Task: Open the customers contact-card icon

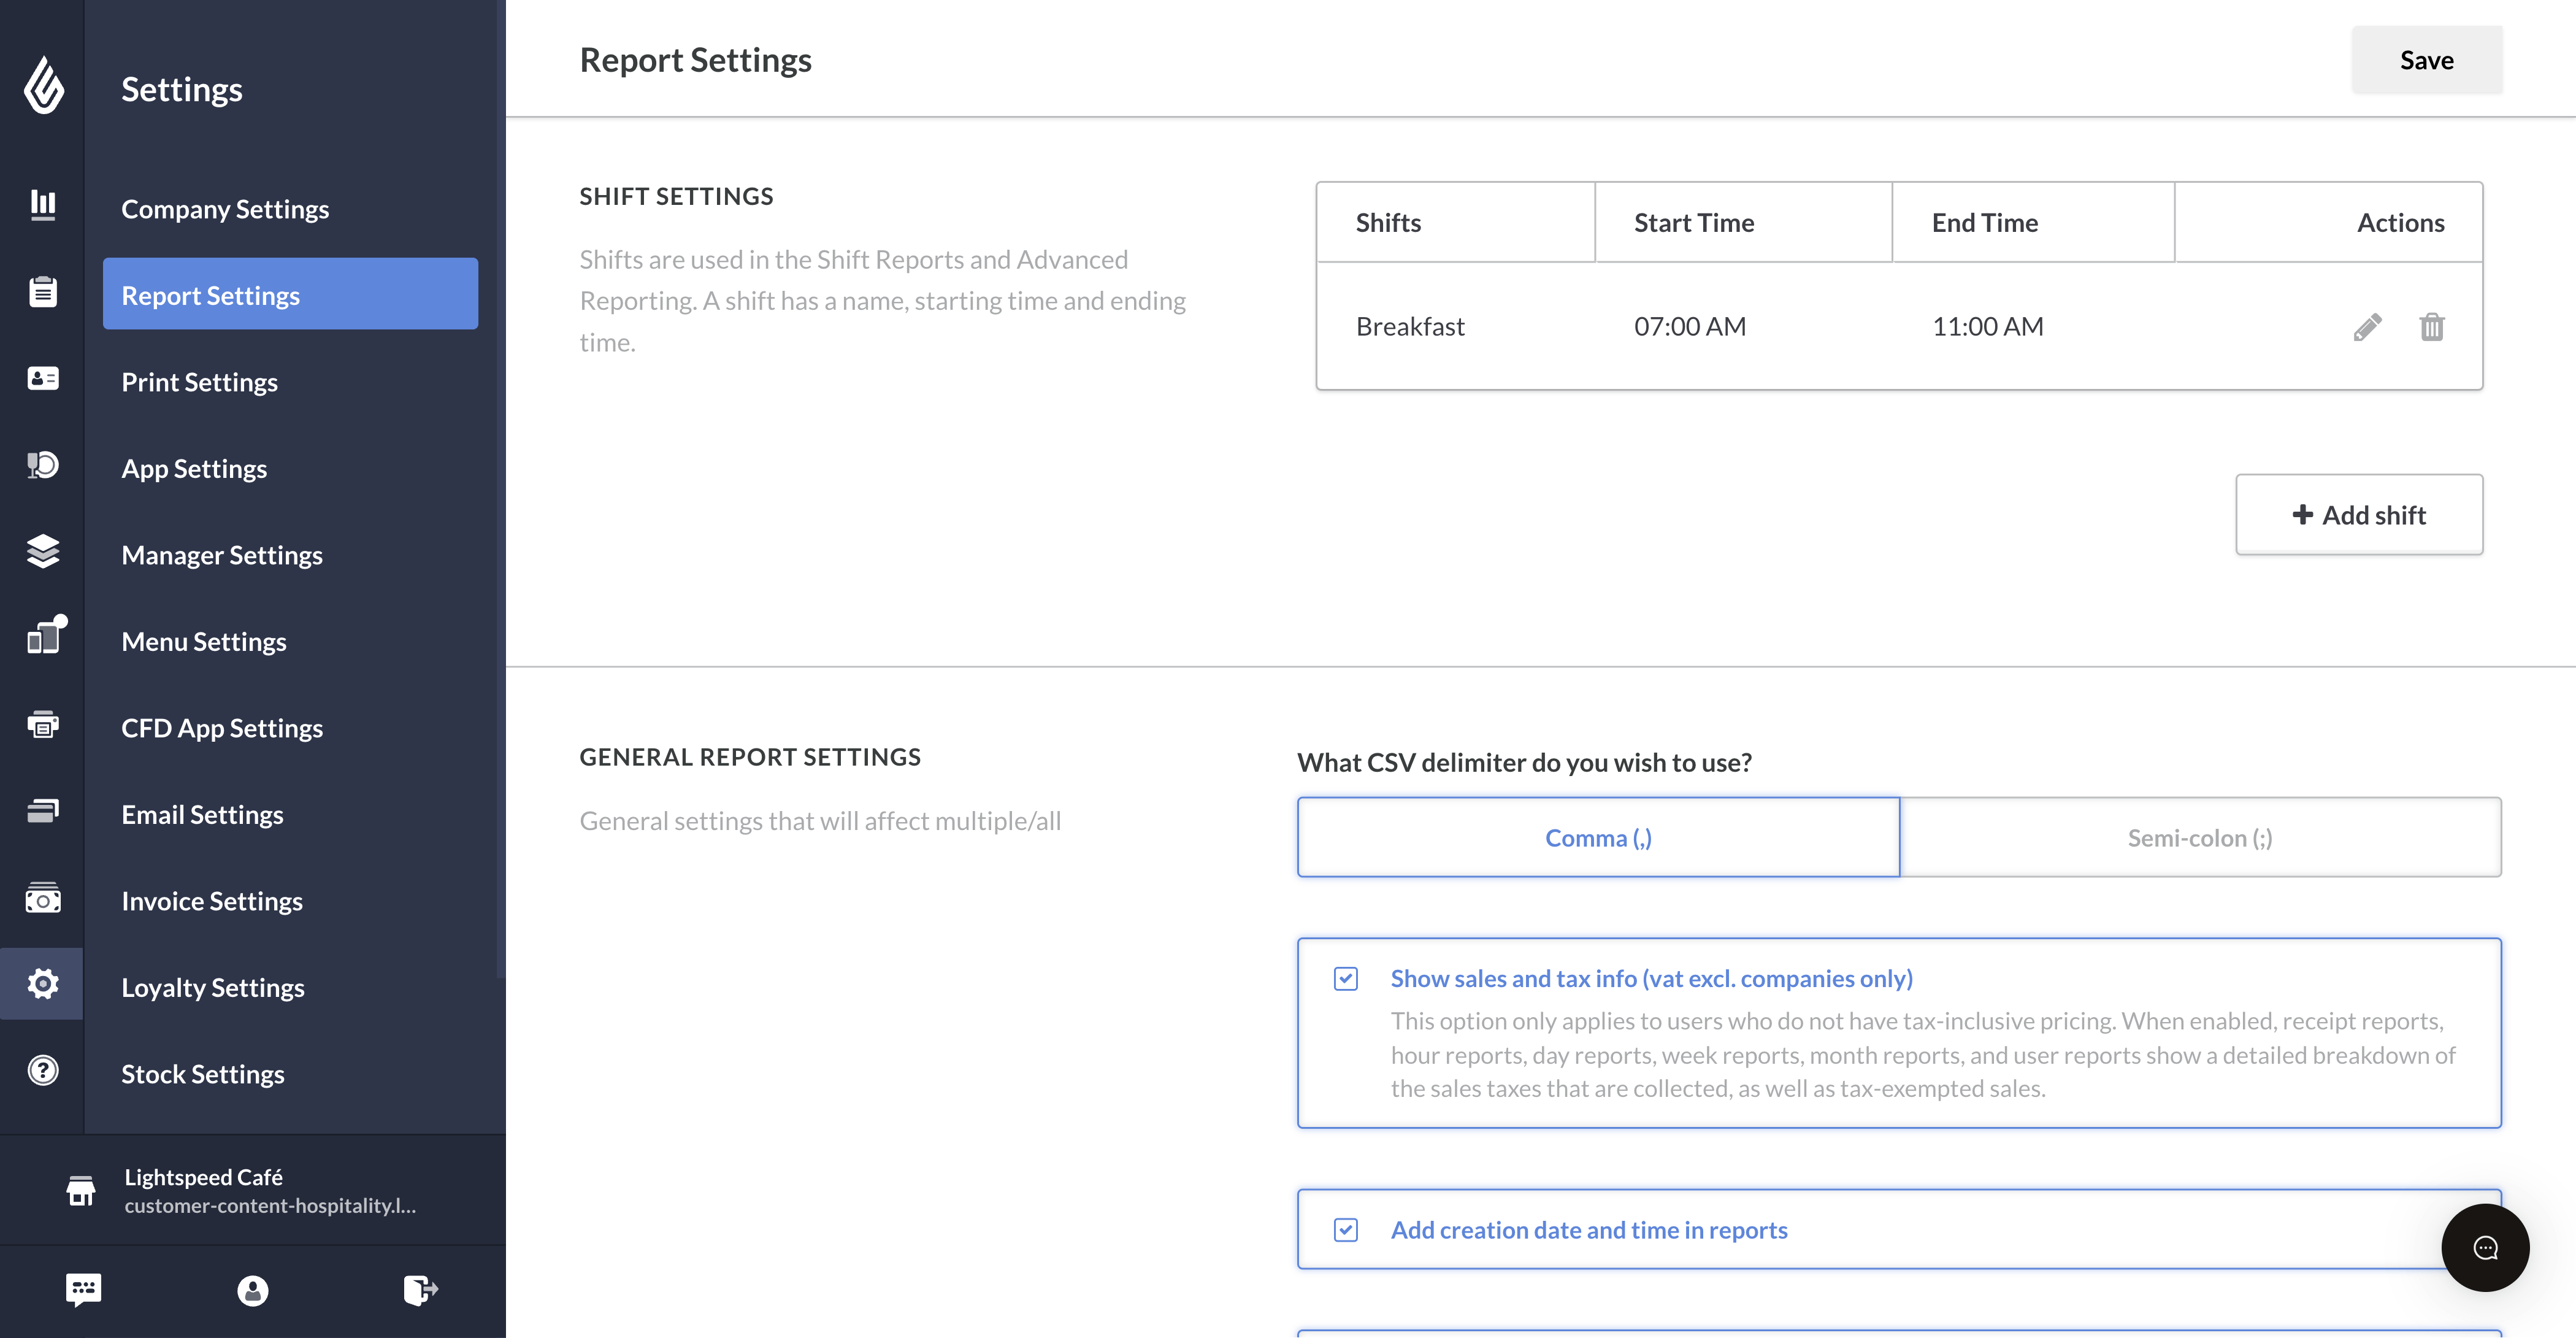Action: tap(42, 378)
